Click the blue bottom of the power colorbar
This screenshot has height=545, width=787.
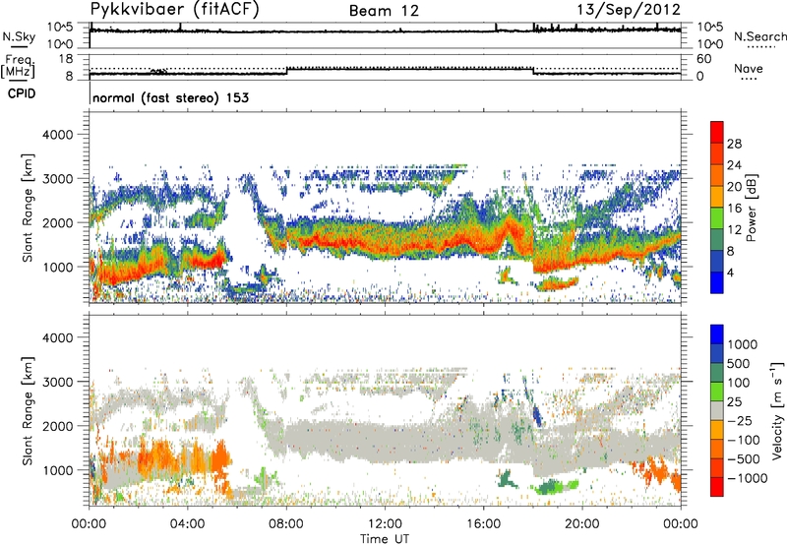[x=717, y=282]
